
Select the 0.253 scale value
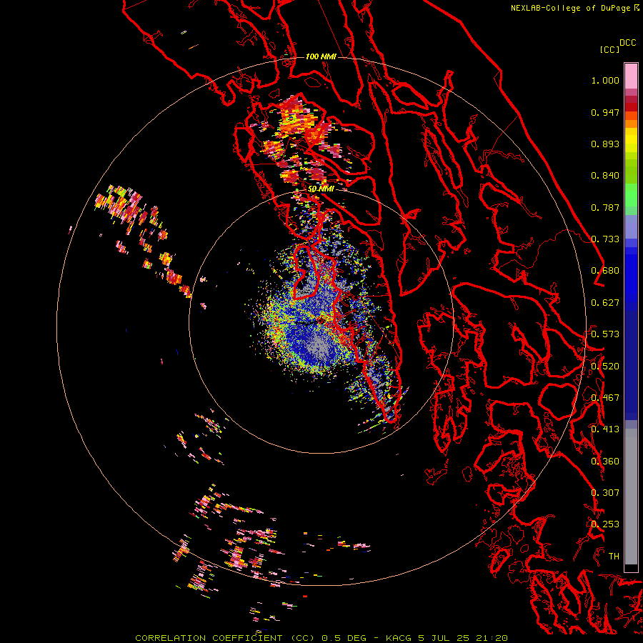pyautogui.click(x=605, y=524)
